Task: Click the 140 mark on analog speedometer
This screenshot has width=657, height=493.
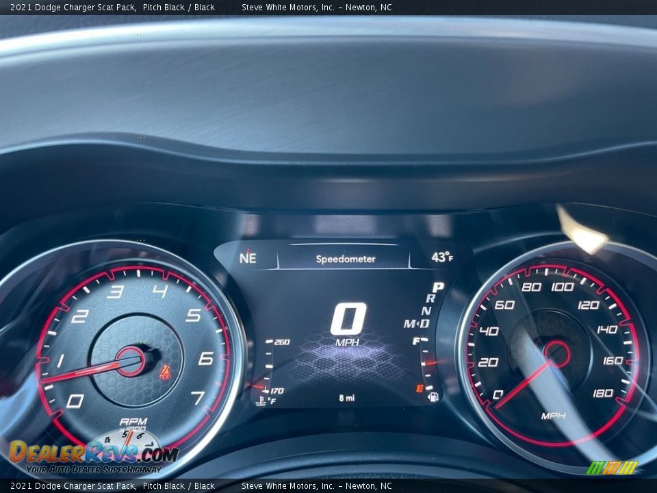Action: click(607, 329)
